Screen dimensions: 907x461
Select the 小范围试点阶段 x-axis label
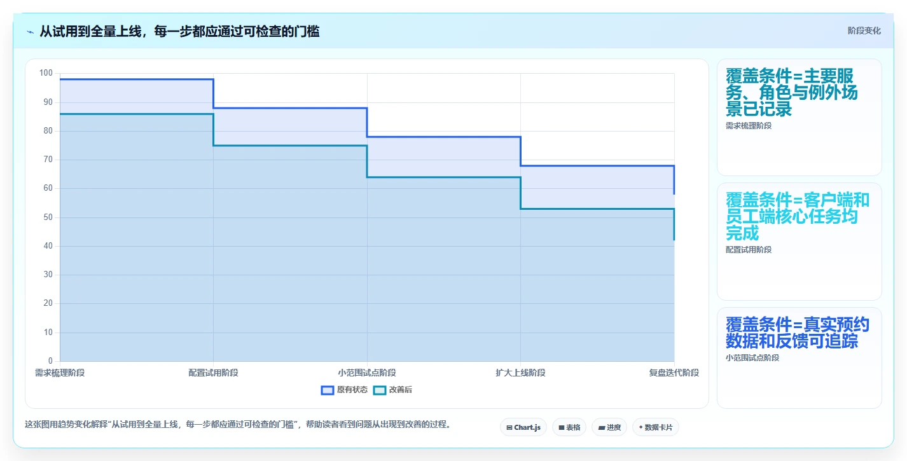367,373
